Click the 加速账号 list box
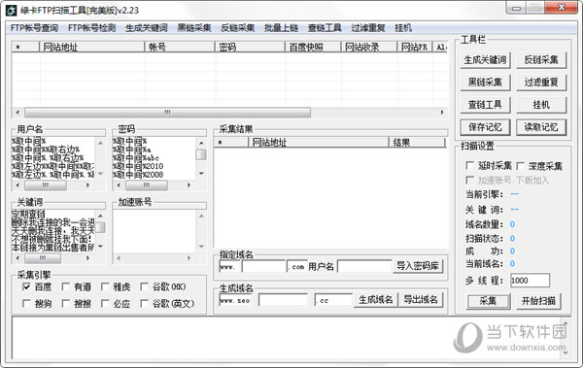The width and height of the screenshot is (583, 368). 154,232
